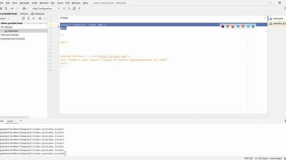Open the Code menu
Image resolution: width=286 pixels, height=160 pixels.
[x=34, y=3]
